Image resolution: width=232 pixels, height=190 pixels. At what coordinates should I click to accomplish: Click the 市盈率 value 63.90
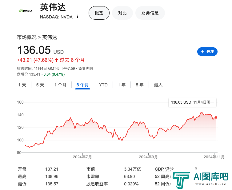point(130,176)
